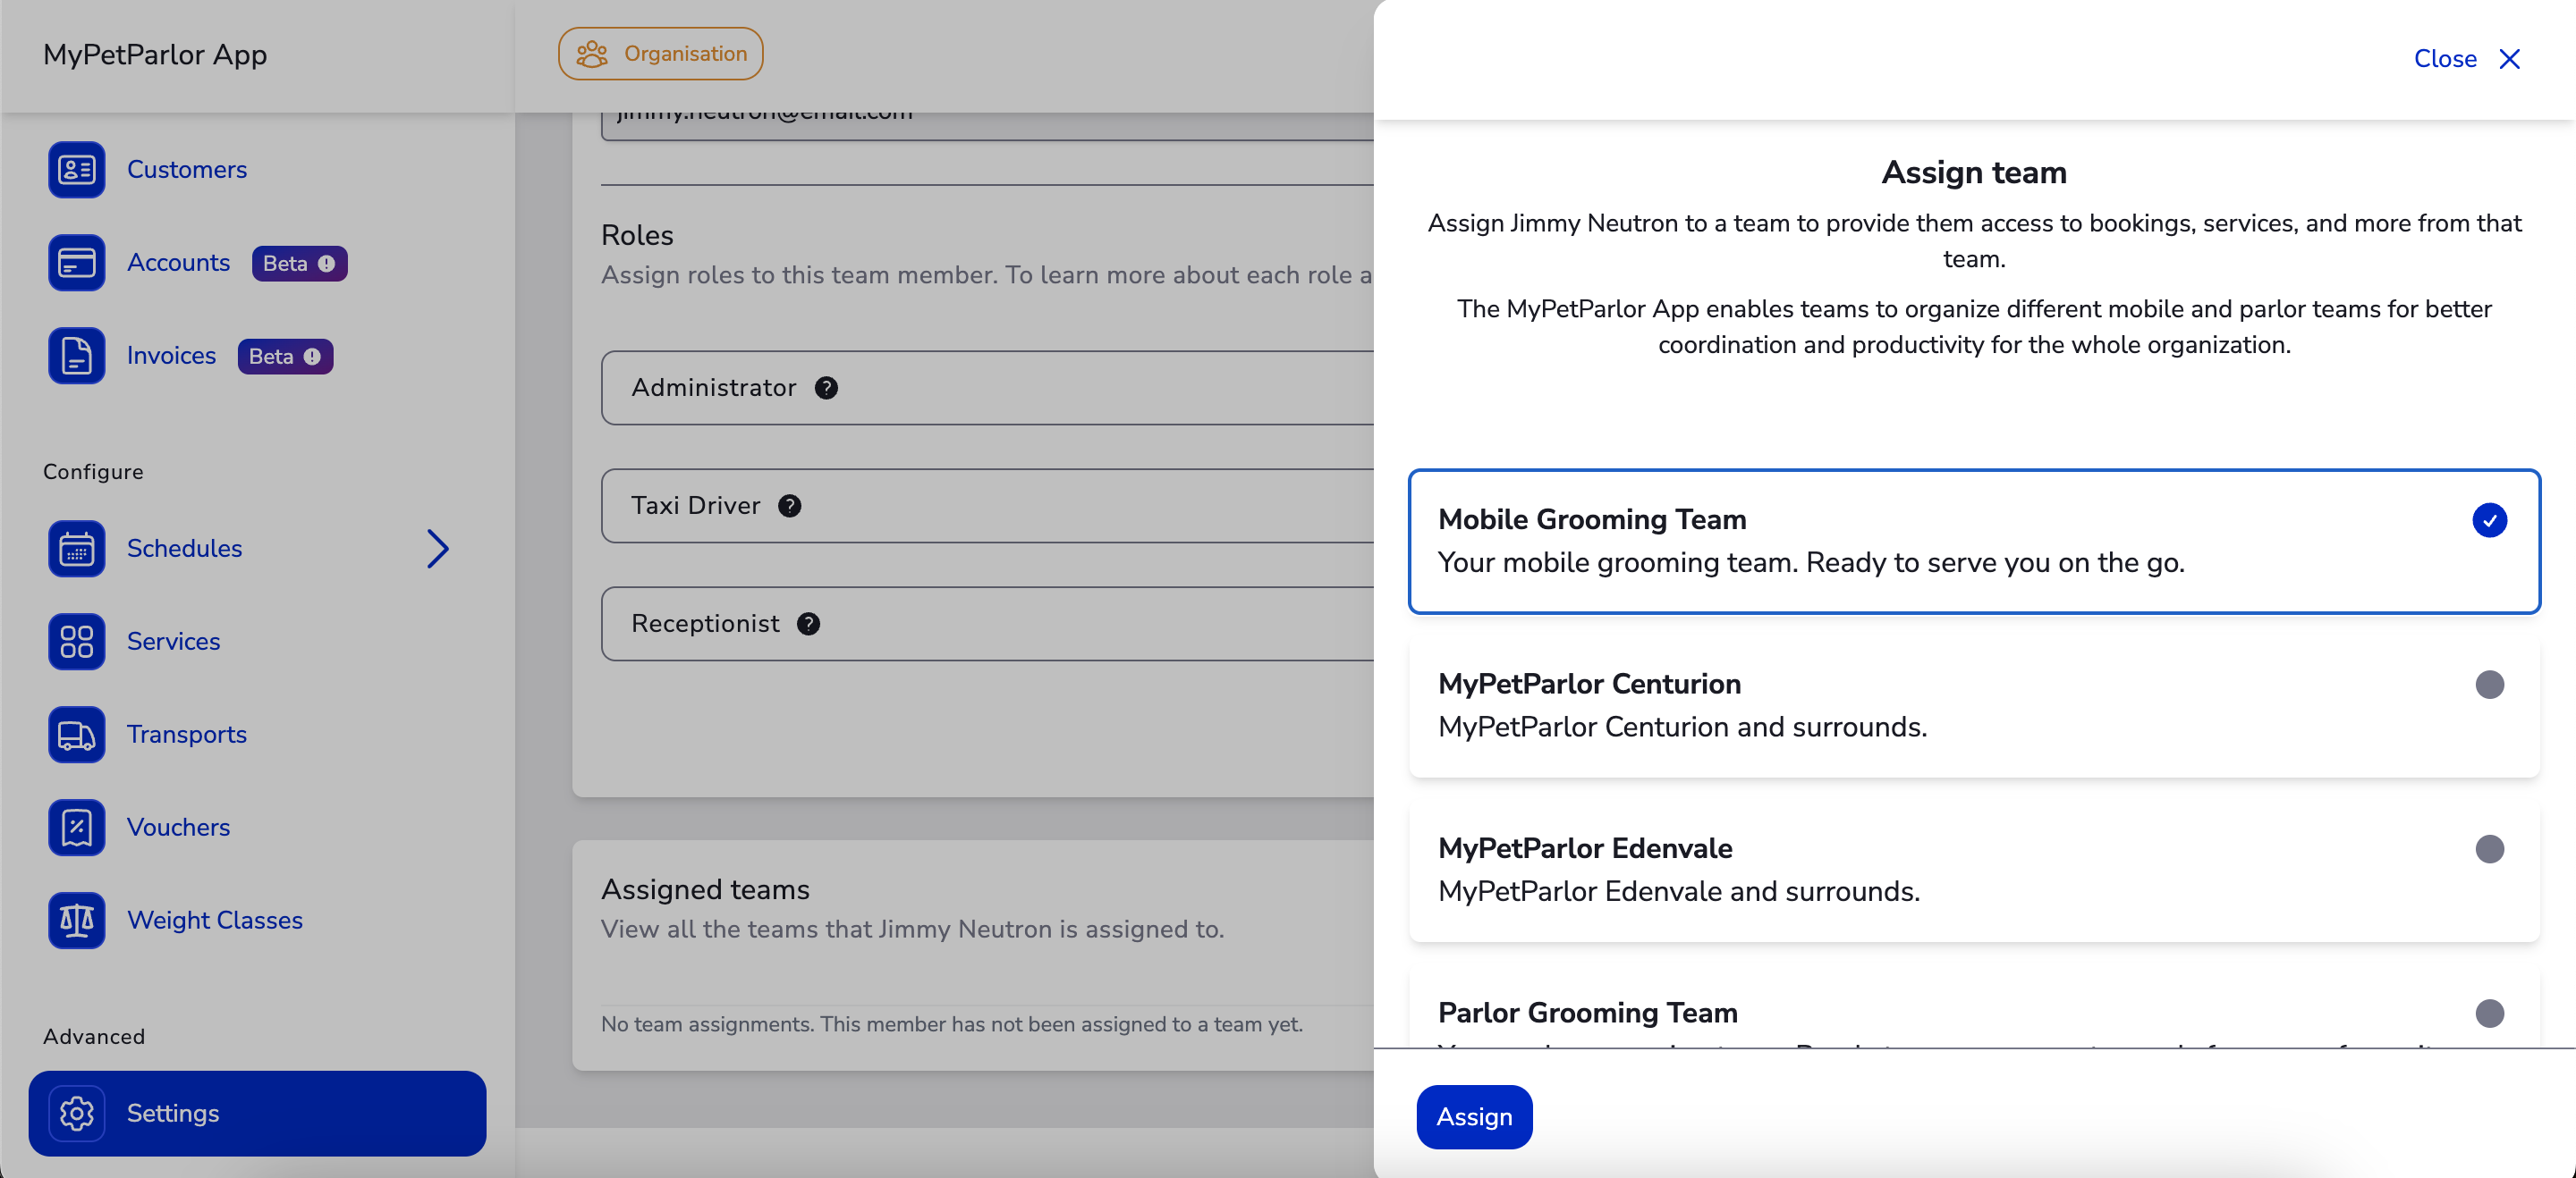Click the Invoices document icon
Viewport: 2576px width, 1178px height.
(76, 356)
